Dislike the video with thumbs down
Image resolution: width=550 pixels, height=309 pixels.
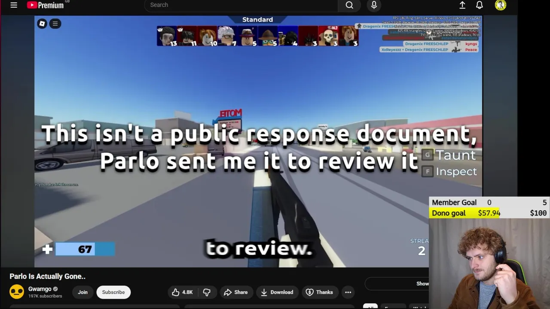click(x=207, y=292)
